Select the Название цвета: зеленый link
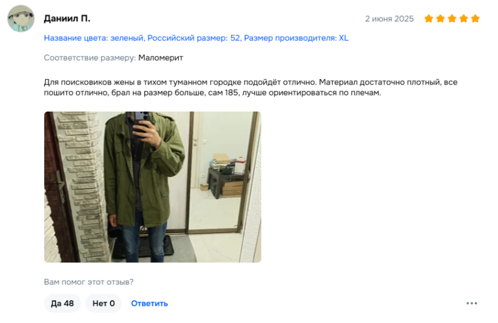Viewport: 498px width, 323px height. [94, 38]
